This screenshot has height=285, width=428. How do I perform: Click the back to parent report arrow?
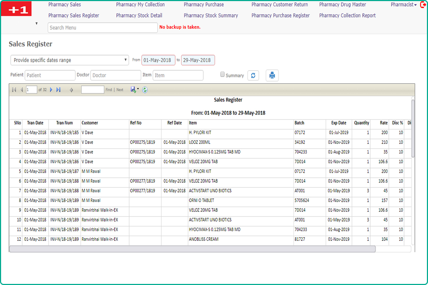pos(71,90)
